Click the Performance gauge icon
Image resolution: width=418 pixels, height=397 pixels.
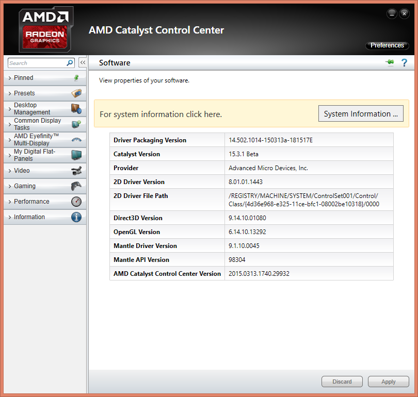point(76,202)
